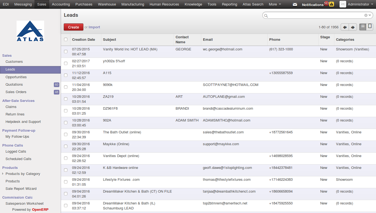Switch to list view

[363, 27]
